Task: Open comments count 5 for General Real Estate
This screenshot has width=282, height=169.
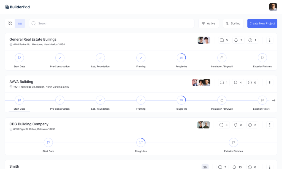Action: click(x=224, y=40)
